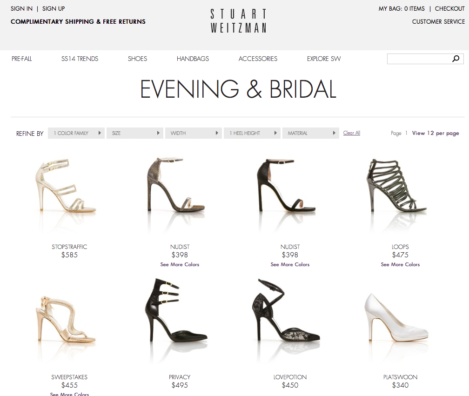Viewport: 469px width, 396px height.
Task: Open the Shoes menu
Action: point(137,59)
